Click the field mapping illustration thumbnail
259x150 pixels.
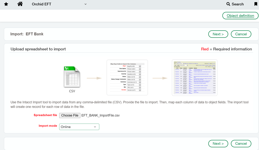[127, 77]
